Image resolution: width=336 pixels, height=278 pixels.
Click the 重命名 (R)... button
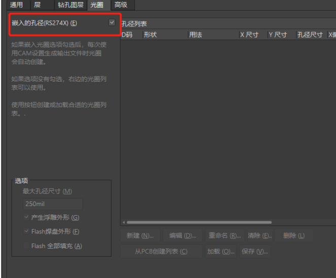[225, 235]
